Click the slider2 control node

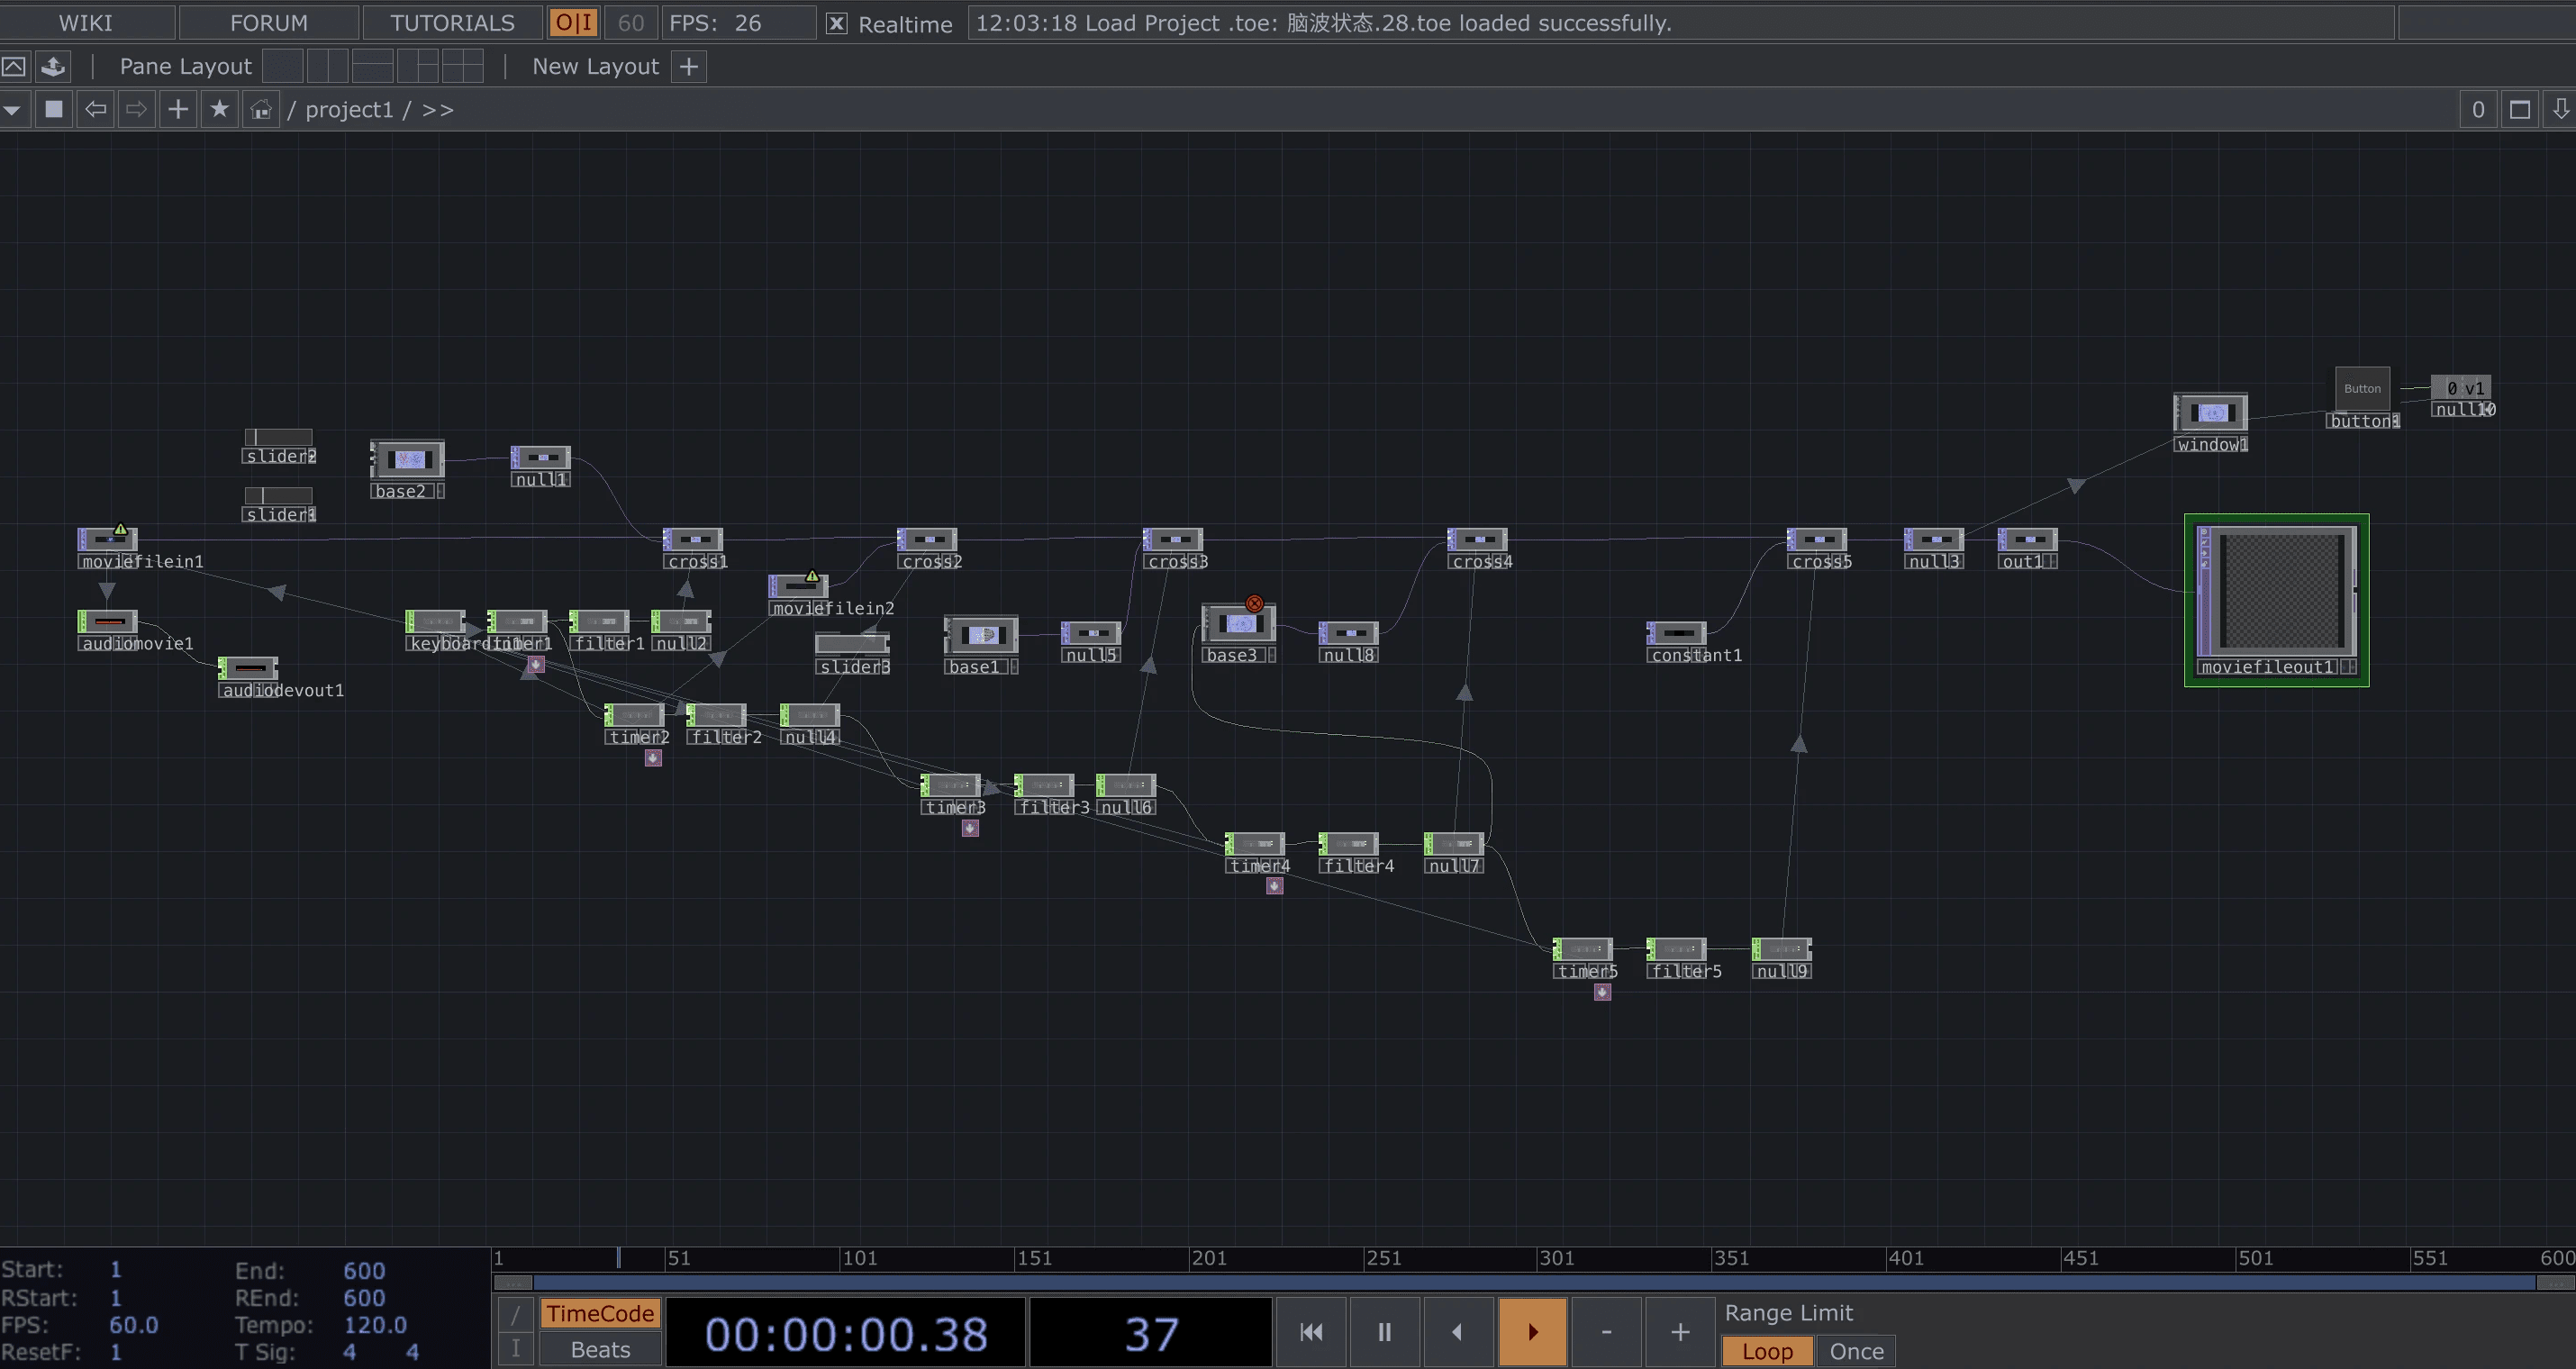279,438
